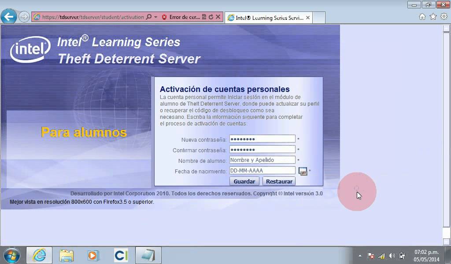Click the Intel logo in the banner
This screenshot has width=451, height=264.
30,49
